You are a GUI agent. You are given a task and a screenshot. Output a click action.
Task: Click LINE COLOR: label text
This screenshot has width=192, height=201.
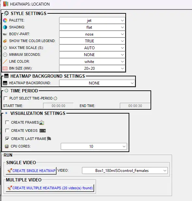19,61
